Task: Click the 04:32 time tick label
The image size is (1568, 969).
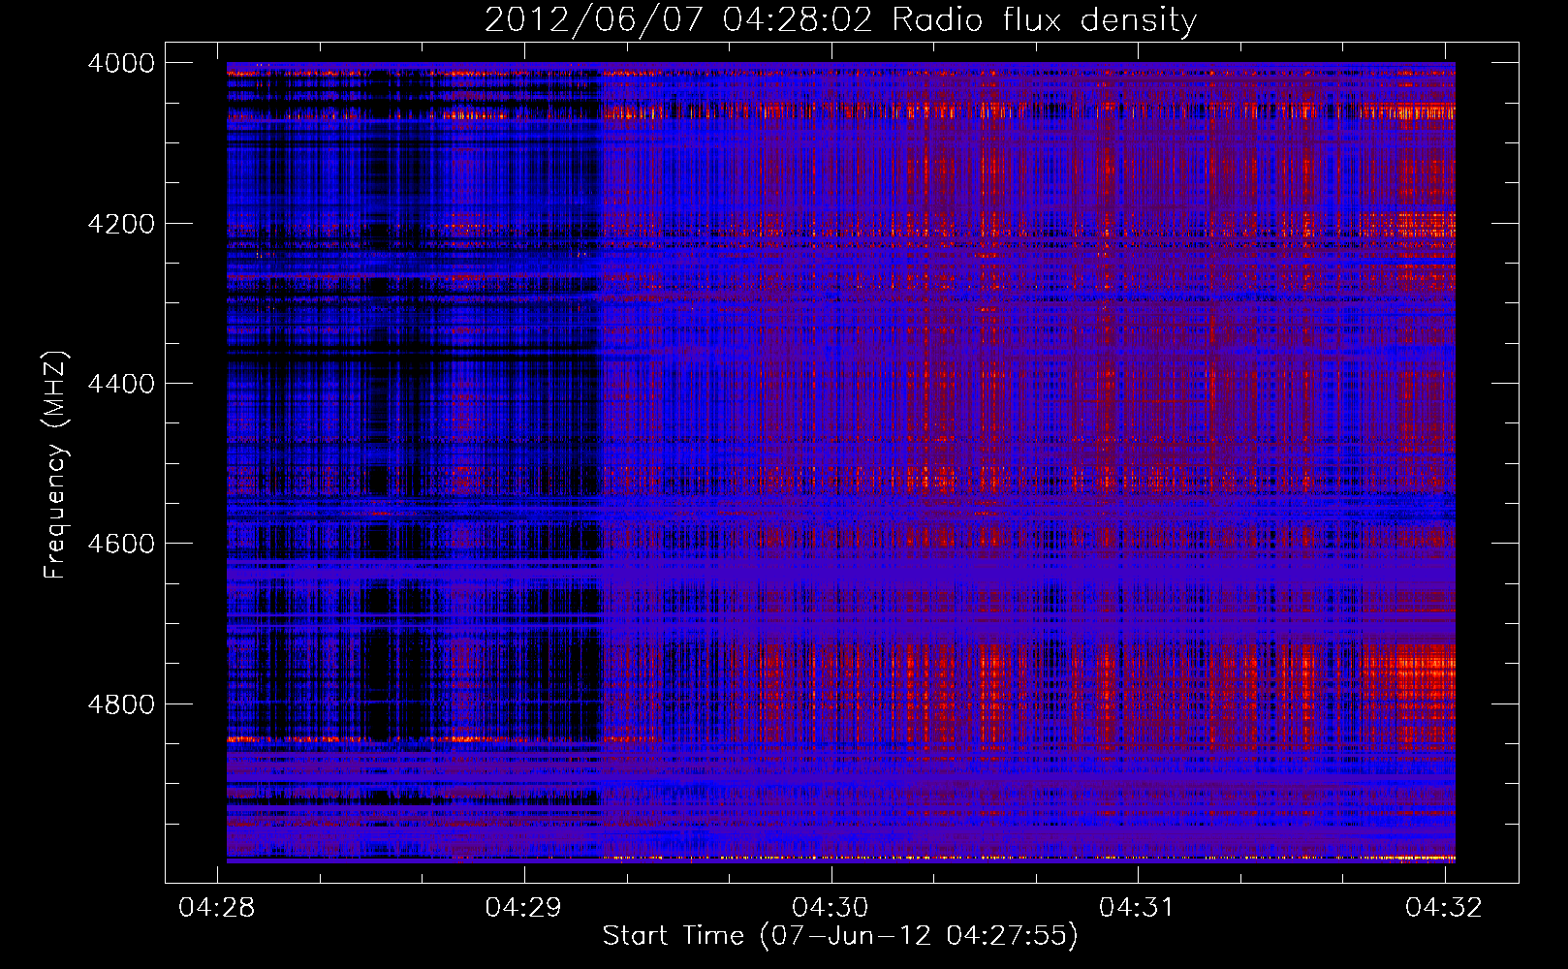Action: tap(1444, 907)
